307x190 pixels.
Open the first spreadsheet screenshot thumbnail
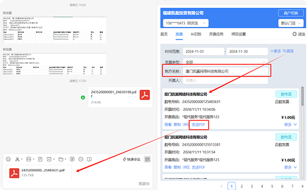55,30
